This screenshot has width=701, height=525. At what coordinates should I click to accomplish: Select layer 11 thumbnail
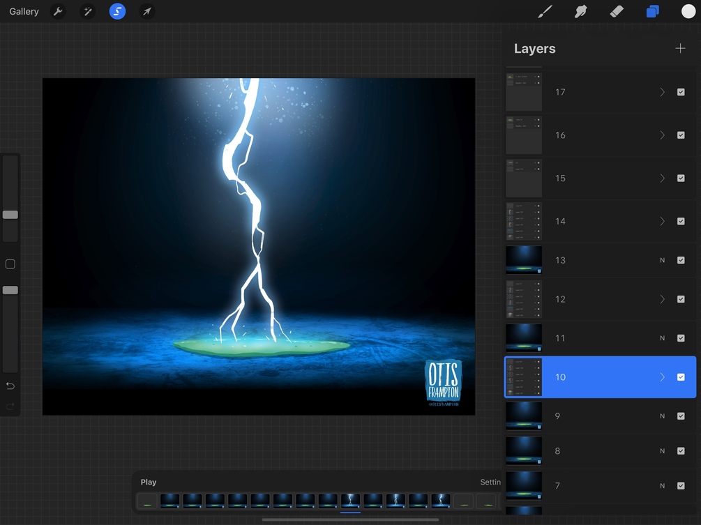pos(524,338)
